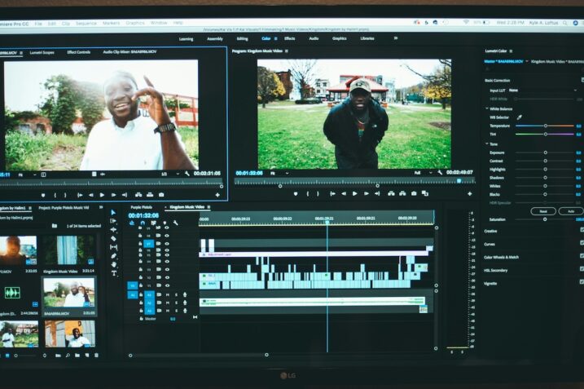Click Go to Out in Program monitor

pyautogui.click(x=377, y=193)
